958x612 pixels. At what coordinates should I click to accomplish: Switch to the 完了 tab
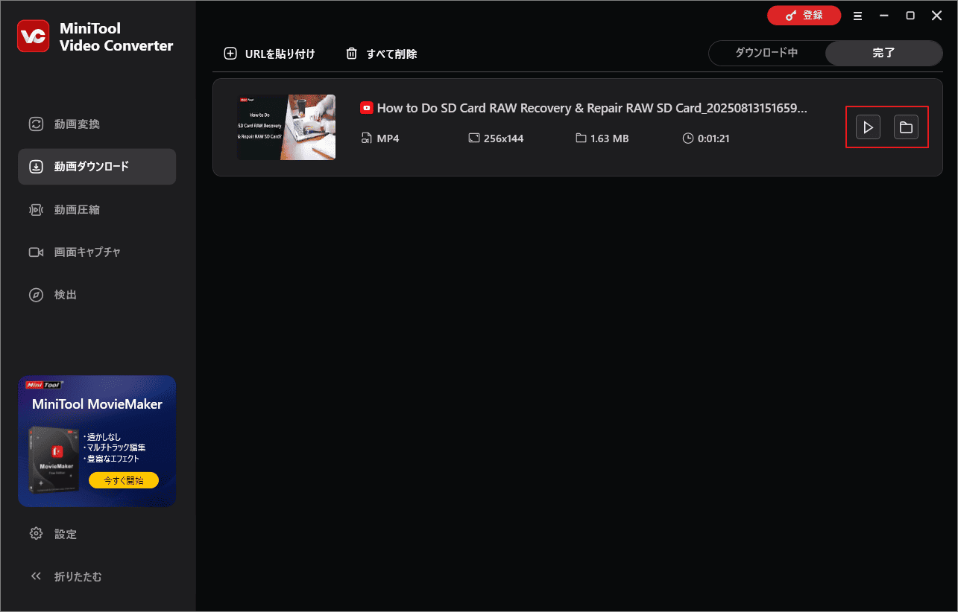[883, 53]
